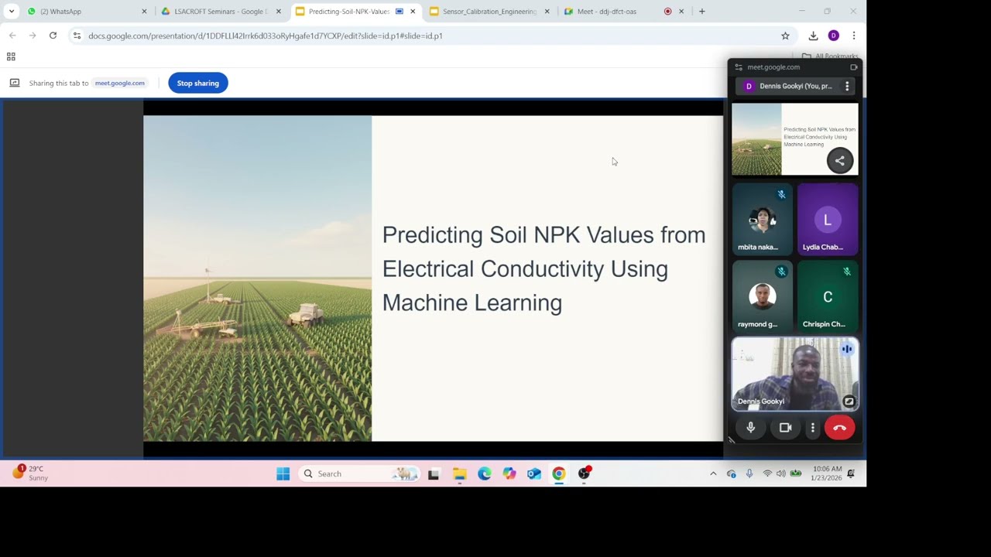
Task: Click the address bar URL
Action: pos(266,36)
